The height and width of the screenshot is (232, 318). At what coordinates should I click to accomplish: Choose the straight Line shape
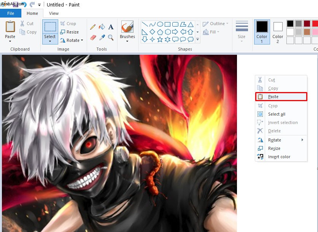tap(145, 24)
